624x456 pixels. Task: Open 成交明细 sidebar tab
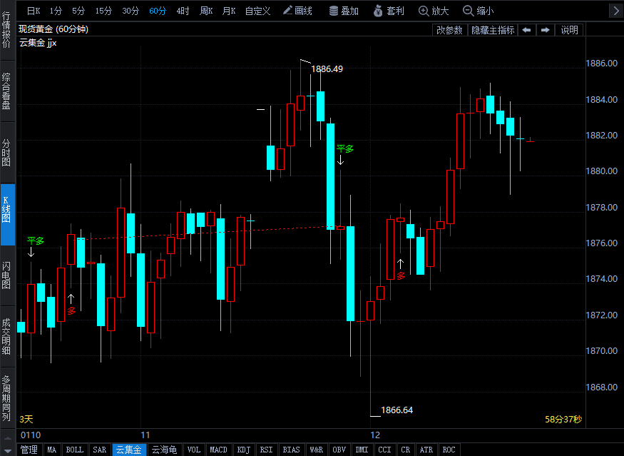pos(6,337)
